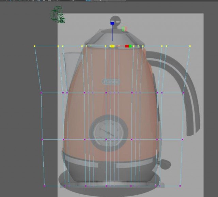Viewport: 218px width, 197px height.
Task: Select the green wireframe camera object
Action: [57, 15]
